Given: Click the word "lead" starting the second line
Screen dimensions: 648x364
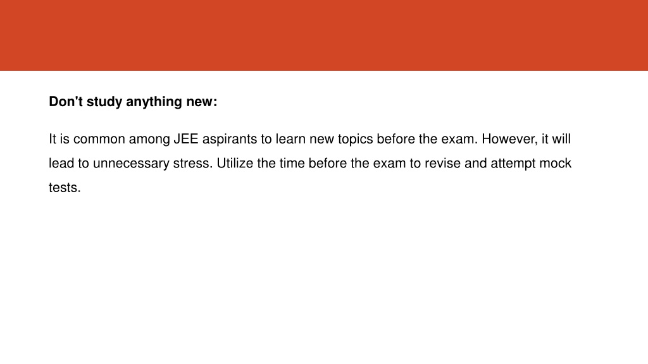Looking at the screenshot, I should point(61,164).
